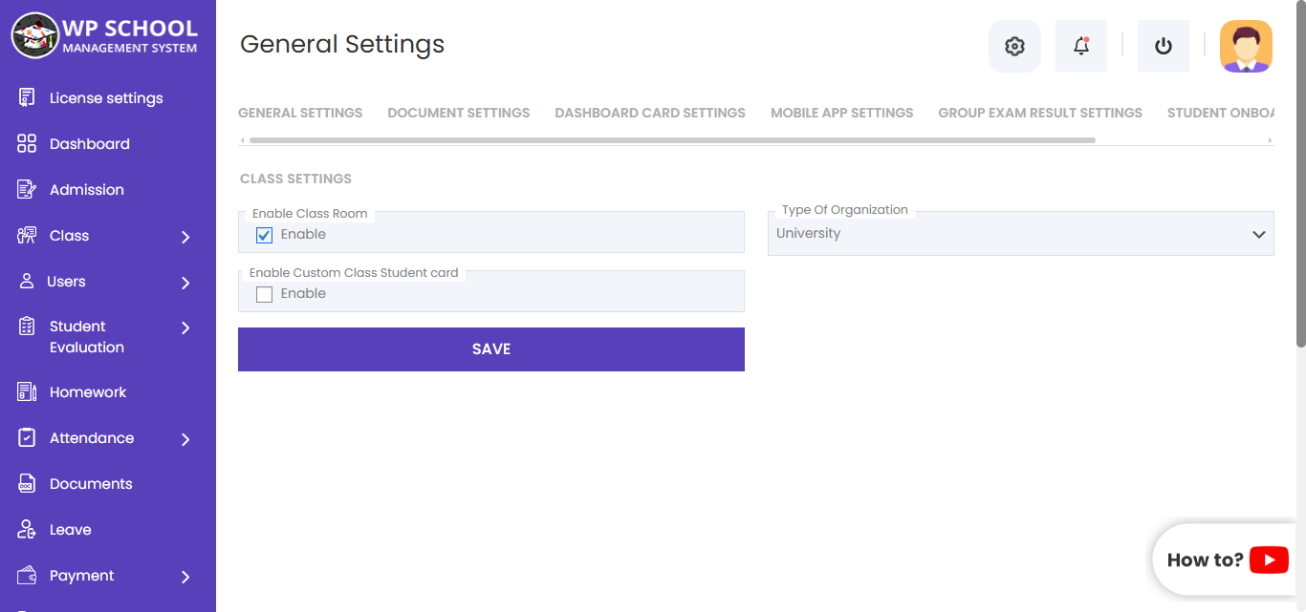The height and width of the screenshot is (612, 1306).
Task: Click the Homework icon in sidebar
Action: click(27, 392)
